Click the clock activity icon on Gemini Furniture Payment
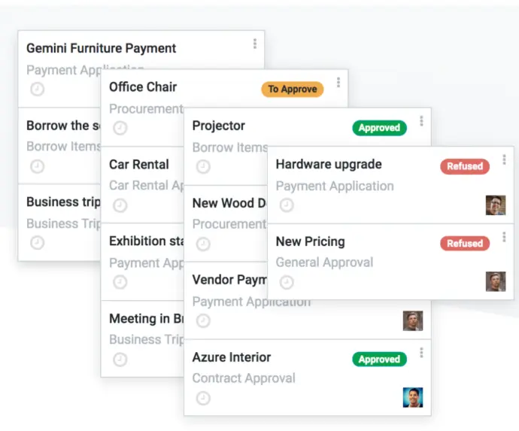This screenshot has height=431, width=519. tap(37, 90)
